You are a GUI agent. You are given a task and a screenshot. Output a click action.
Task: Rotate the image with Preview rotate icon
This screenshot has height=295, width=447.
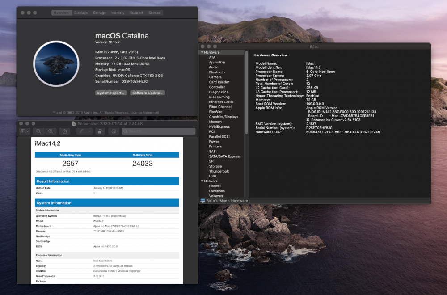pos(100,131)
